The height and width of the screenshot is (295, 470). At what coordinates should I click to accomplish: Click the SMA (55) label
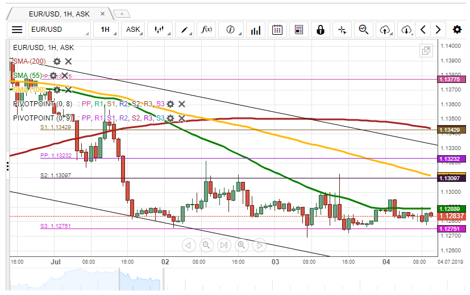pos(28,76)
